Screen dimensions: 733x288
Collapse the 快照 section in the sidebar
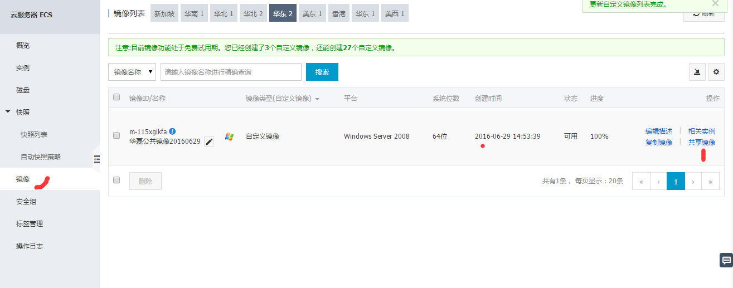(8, 112)
